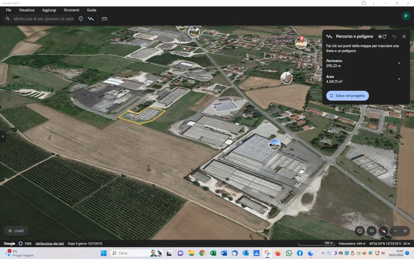Open the window options three-dot menu
The width and height of the screenshot is (414, 259).
pos(373,3)
